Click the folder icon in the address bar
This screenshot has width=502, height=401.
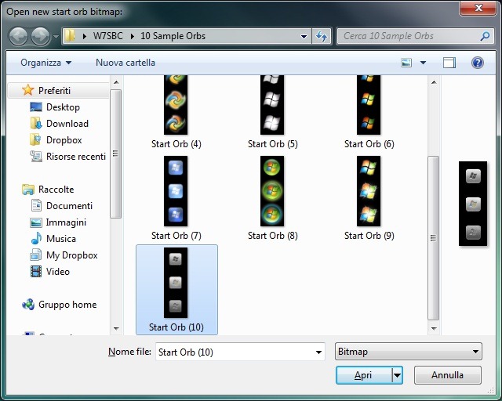coord(69,36)
